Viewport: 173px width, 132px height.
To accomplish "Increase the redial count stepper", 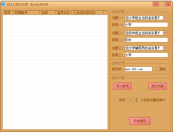I will (x=137, y=99).
